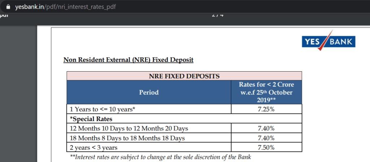Click the Non Resident External (NRE) Fixed Deposit heading
The height and width of the screenshot is (162, 370).
click(128, 60)
